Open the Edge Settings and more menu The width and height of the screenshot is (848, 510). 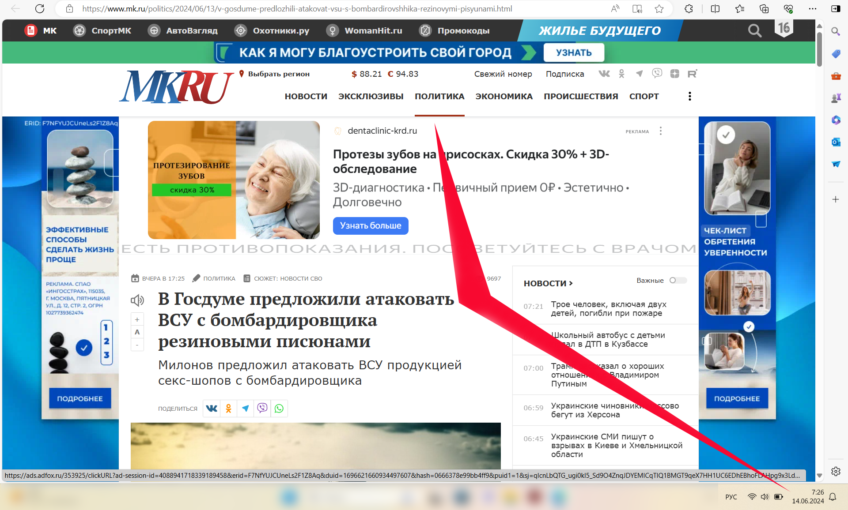pyautogui.click(x=812, y=8)
